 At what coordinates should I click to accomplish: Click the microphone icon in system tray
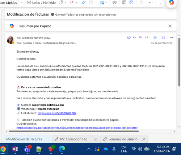(x=114, y=149)
